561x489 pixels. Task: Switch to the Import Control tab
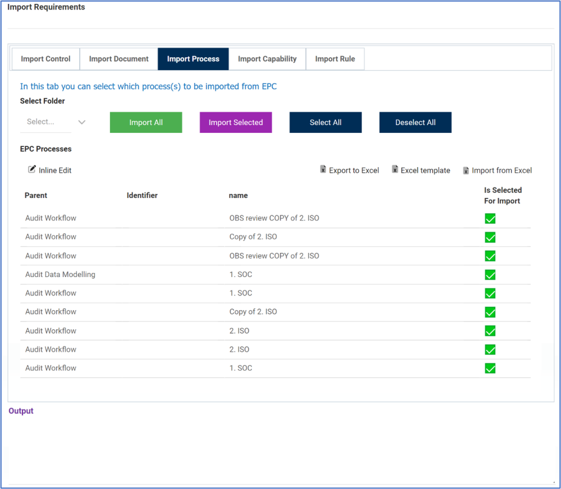click(x=45, y=59)
